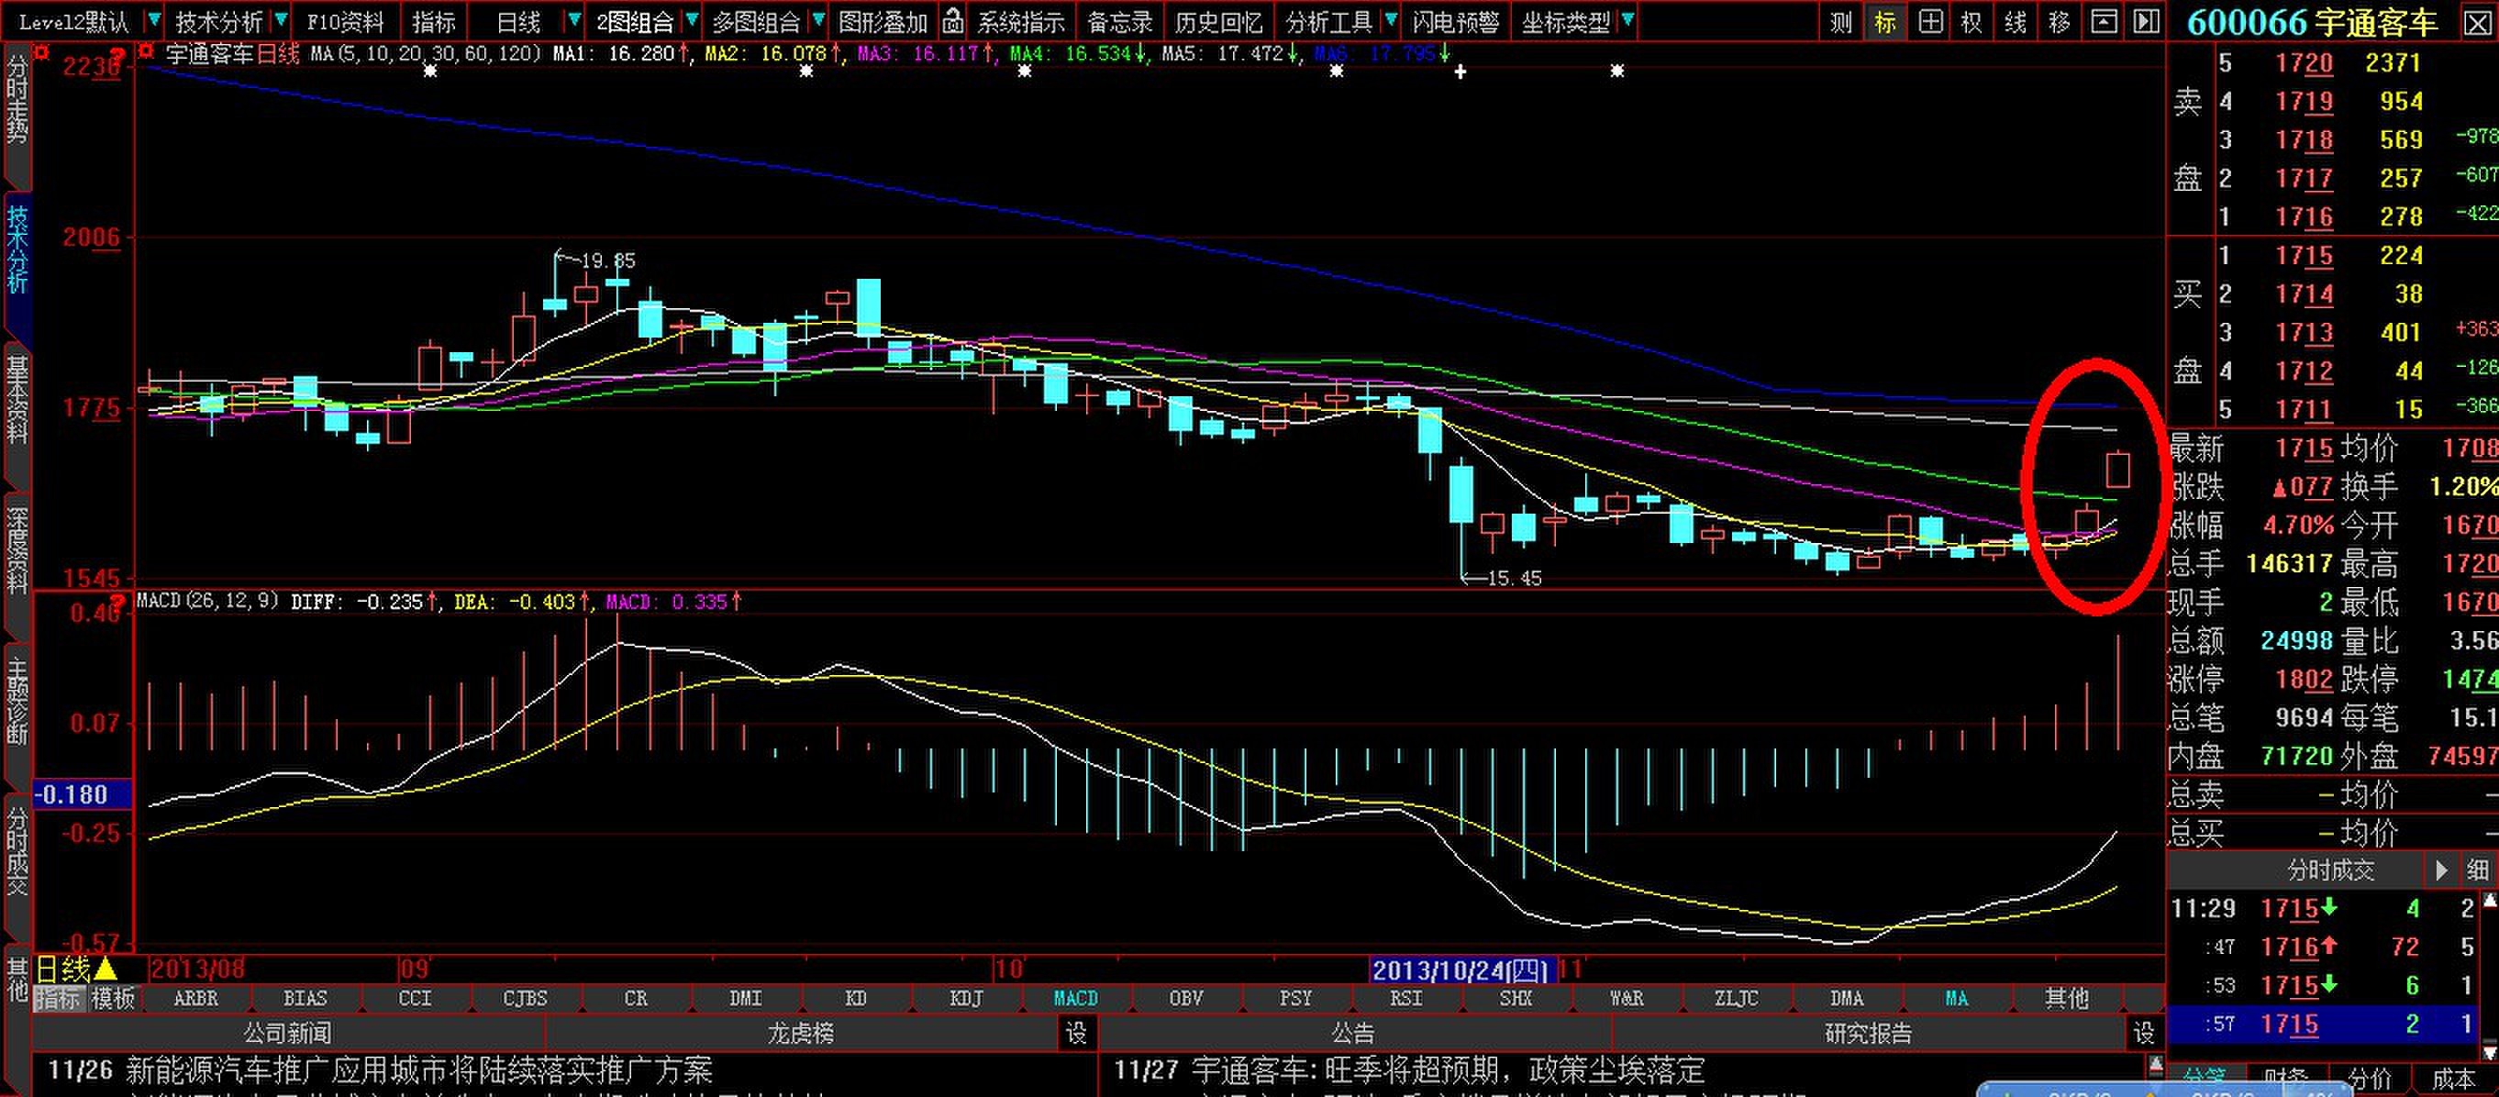Open the 公告 announcements tab
2499x1097 pixels.
coord(1353,1033)
